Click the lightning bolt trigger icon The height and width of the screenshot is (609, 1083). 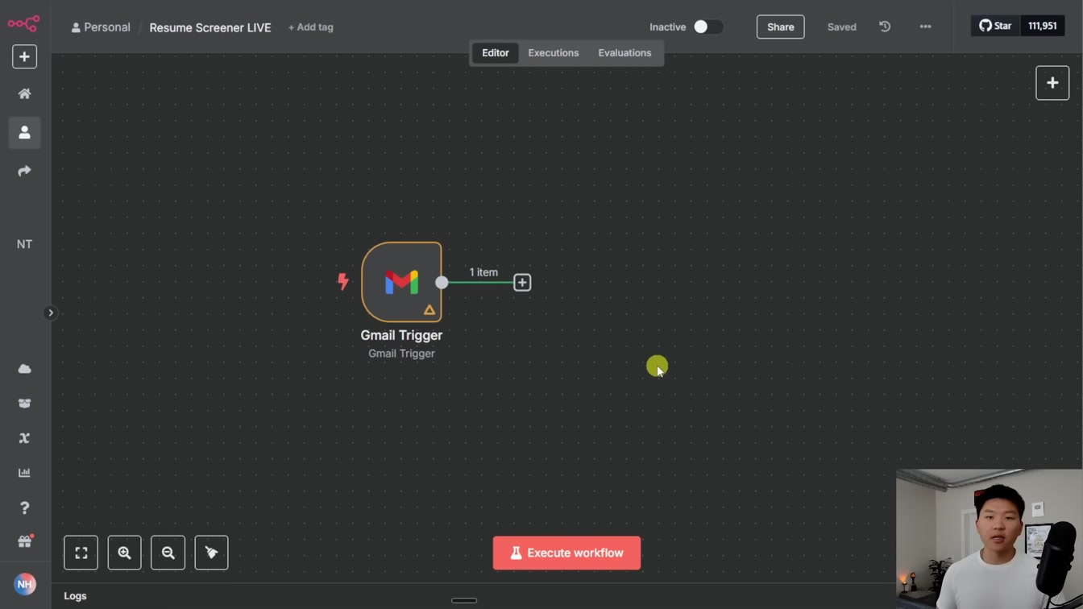[343, 281]
